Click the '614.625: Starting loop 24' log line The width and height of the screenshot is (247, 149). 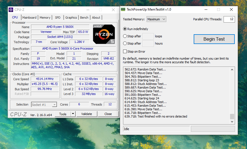pyautogui.click(x=142, y=98)
